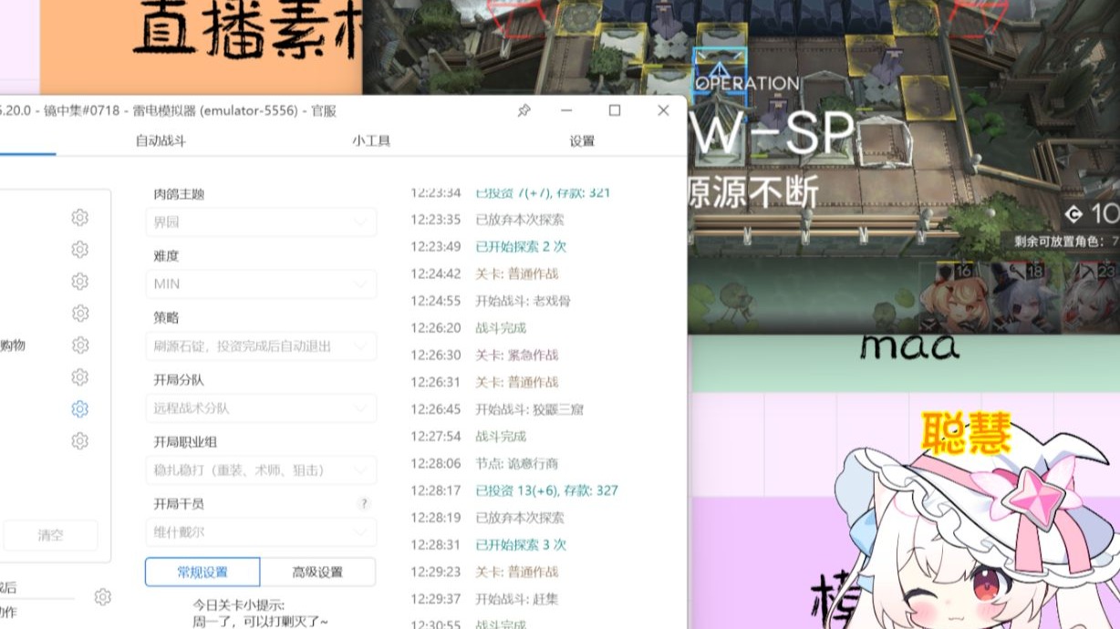Screen dimensions: 1120x629
Task: Expand the 开局分队 dropdown showing 远程战术分队
Action: [261, 408]
